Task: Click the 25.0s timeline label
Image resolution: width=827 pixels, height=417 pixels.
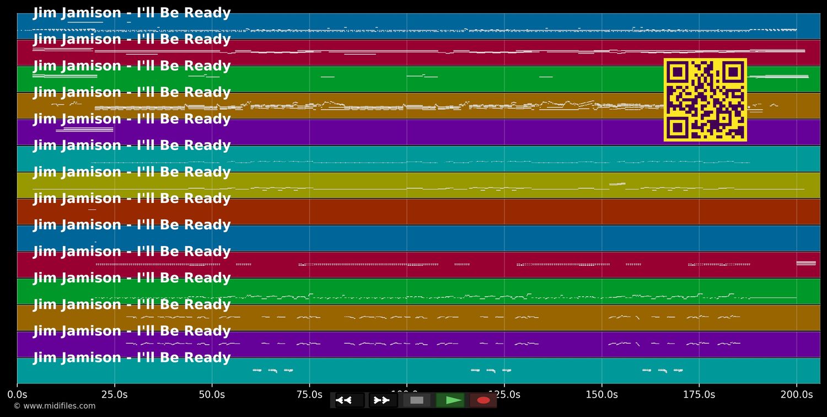Action: click(x=115, y=394)
